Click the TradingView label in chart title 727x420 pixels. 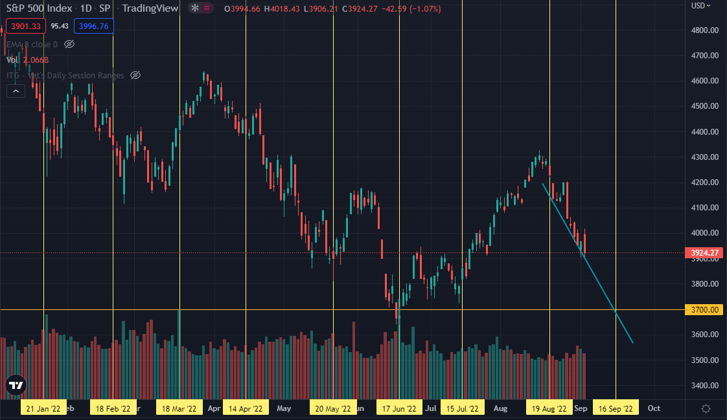pos(150,8)
